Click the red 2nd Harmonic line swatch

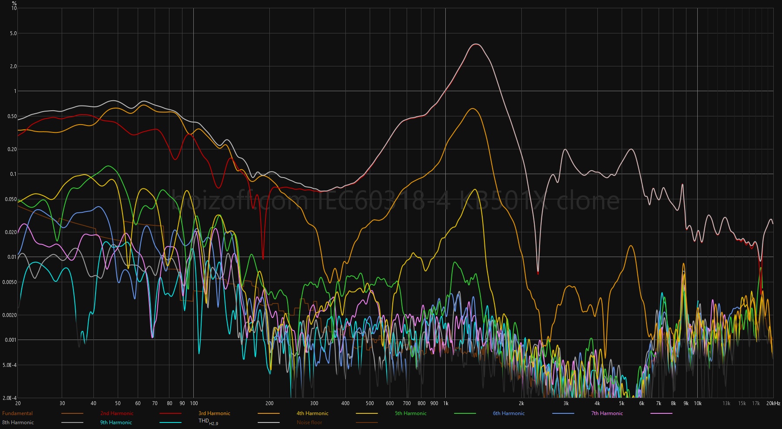tap(170, 413)
